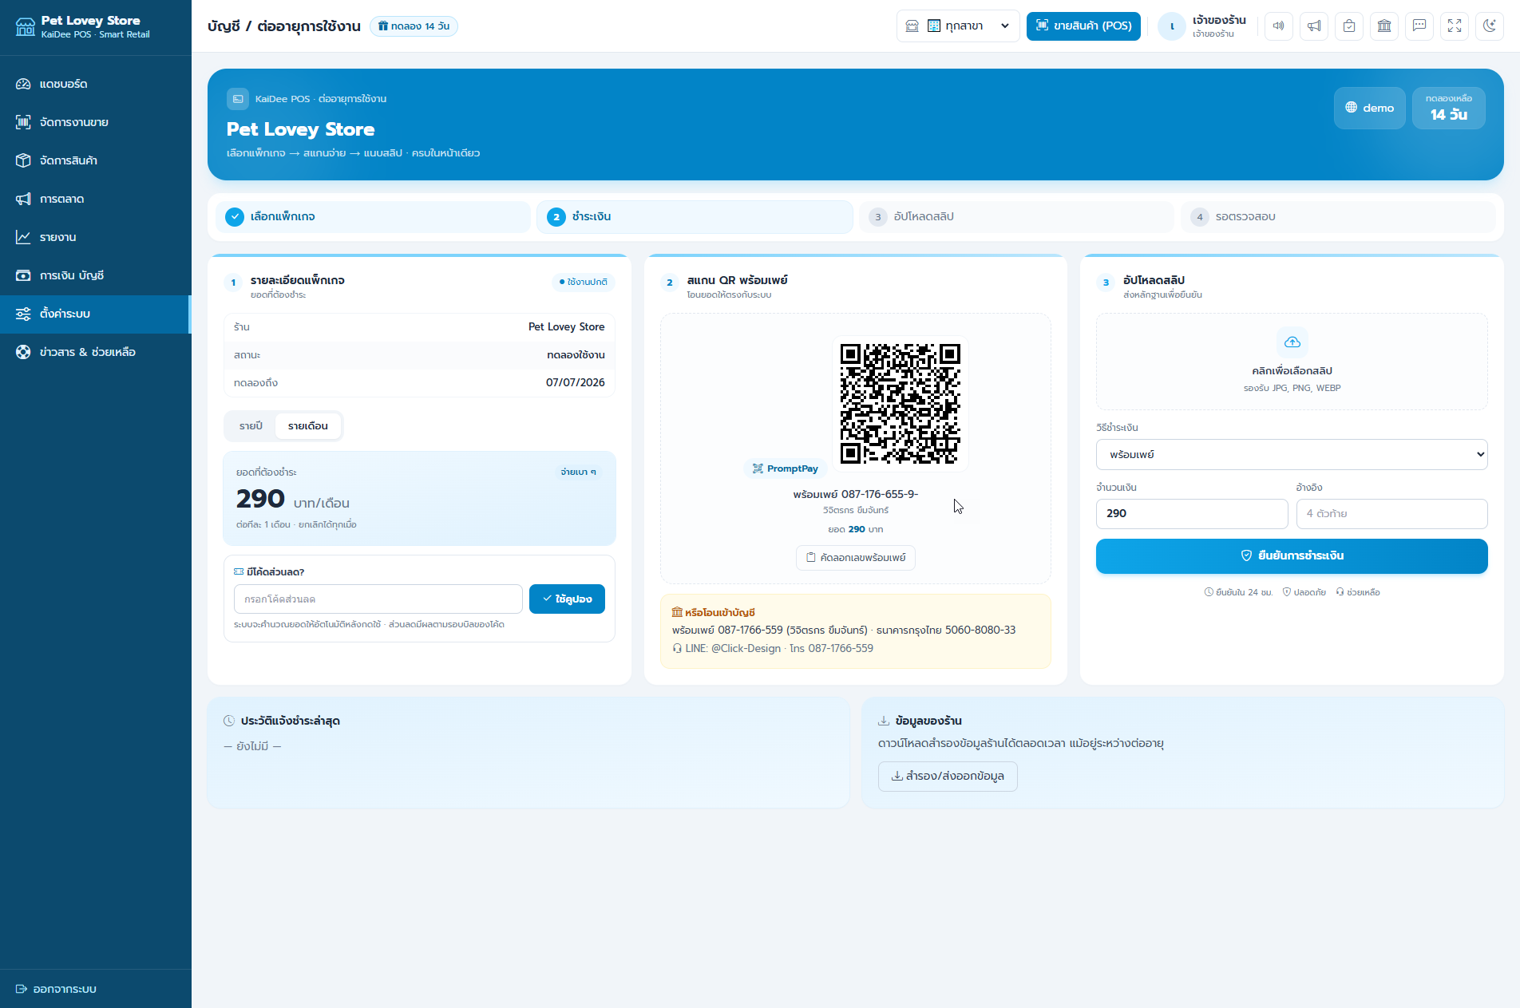This screenshot has width=1520, height=1008.
Task: Click the ประวัติแจ้งชำระล่าสุด heading
Action: [x=291, y=721]
